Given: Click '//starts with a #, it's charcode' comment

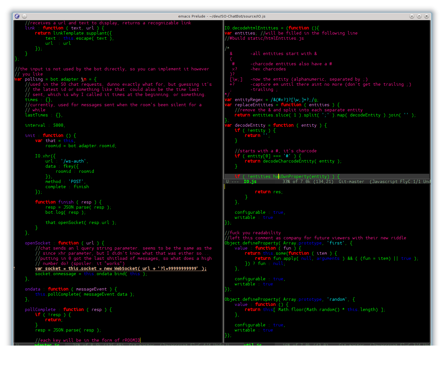Looking at the screenshot, I should click(x=276, y=151).
